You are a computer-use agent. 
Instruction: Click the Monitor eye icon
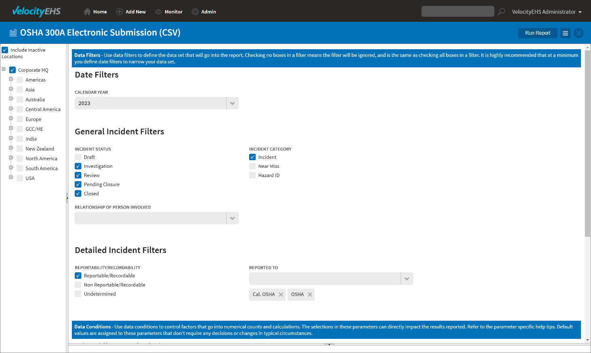159,12
